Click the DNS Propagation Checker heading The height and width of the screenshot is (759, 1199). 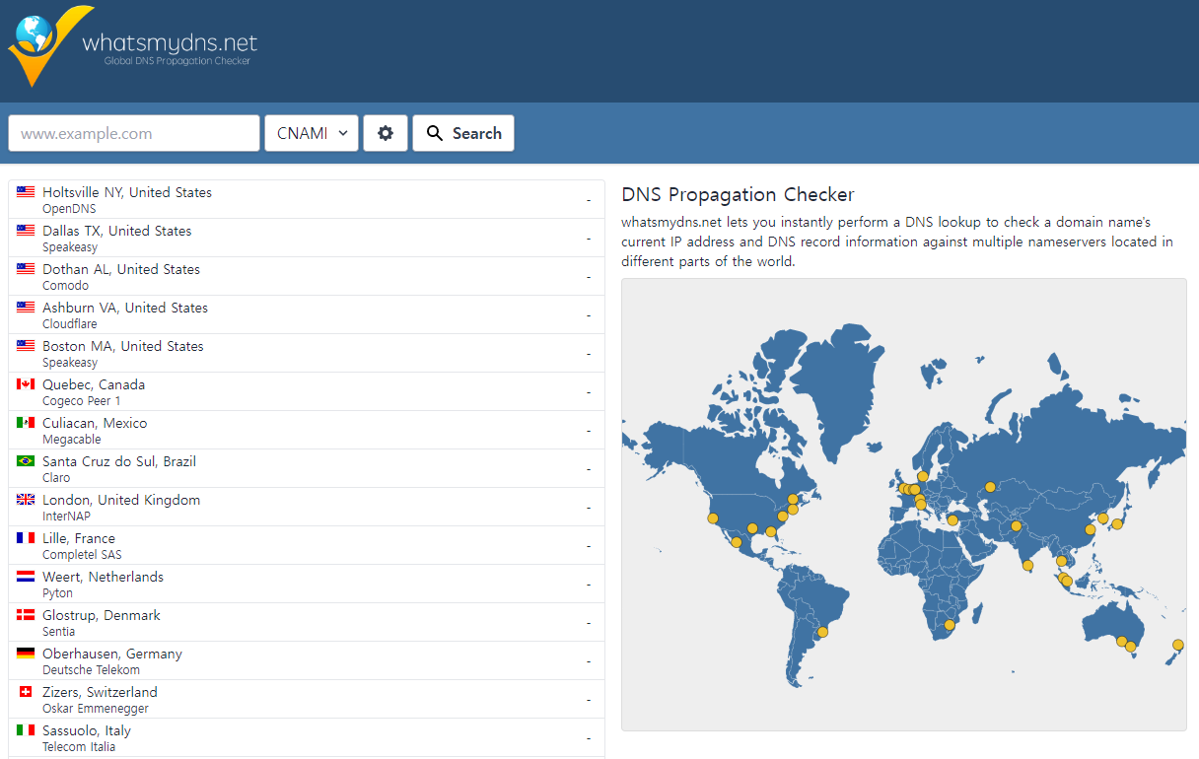coord(738,195)
